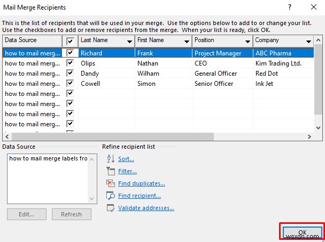The width and height of the screenshot is (325, 242).
Task: Uncheck the Dandy row checkbox
Action: (70, 73)
